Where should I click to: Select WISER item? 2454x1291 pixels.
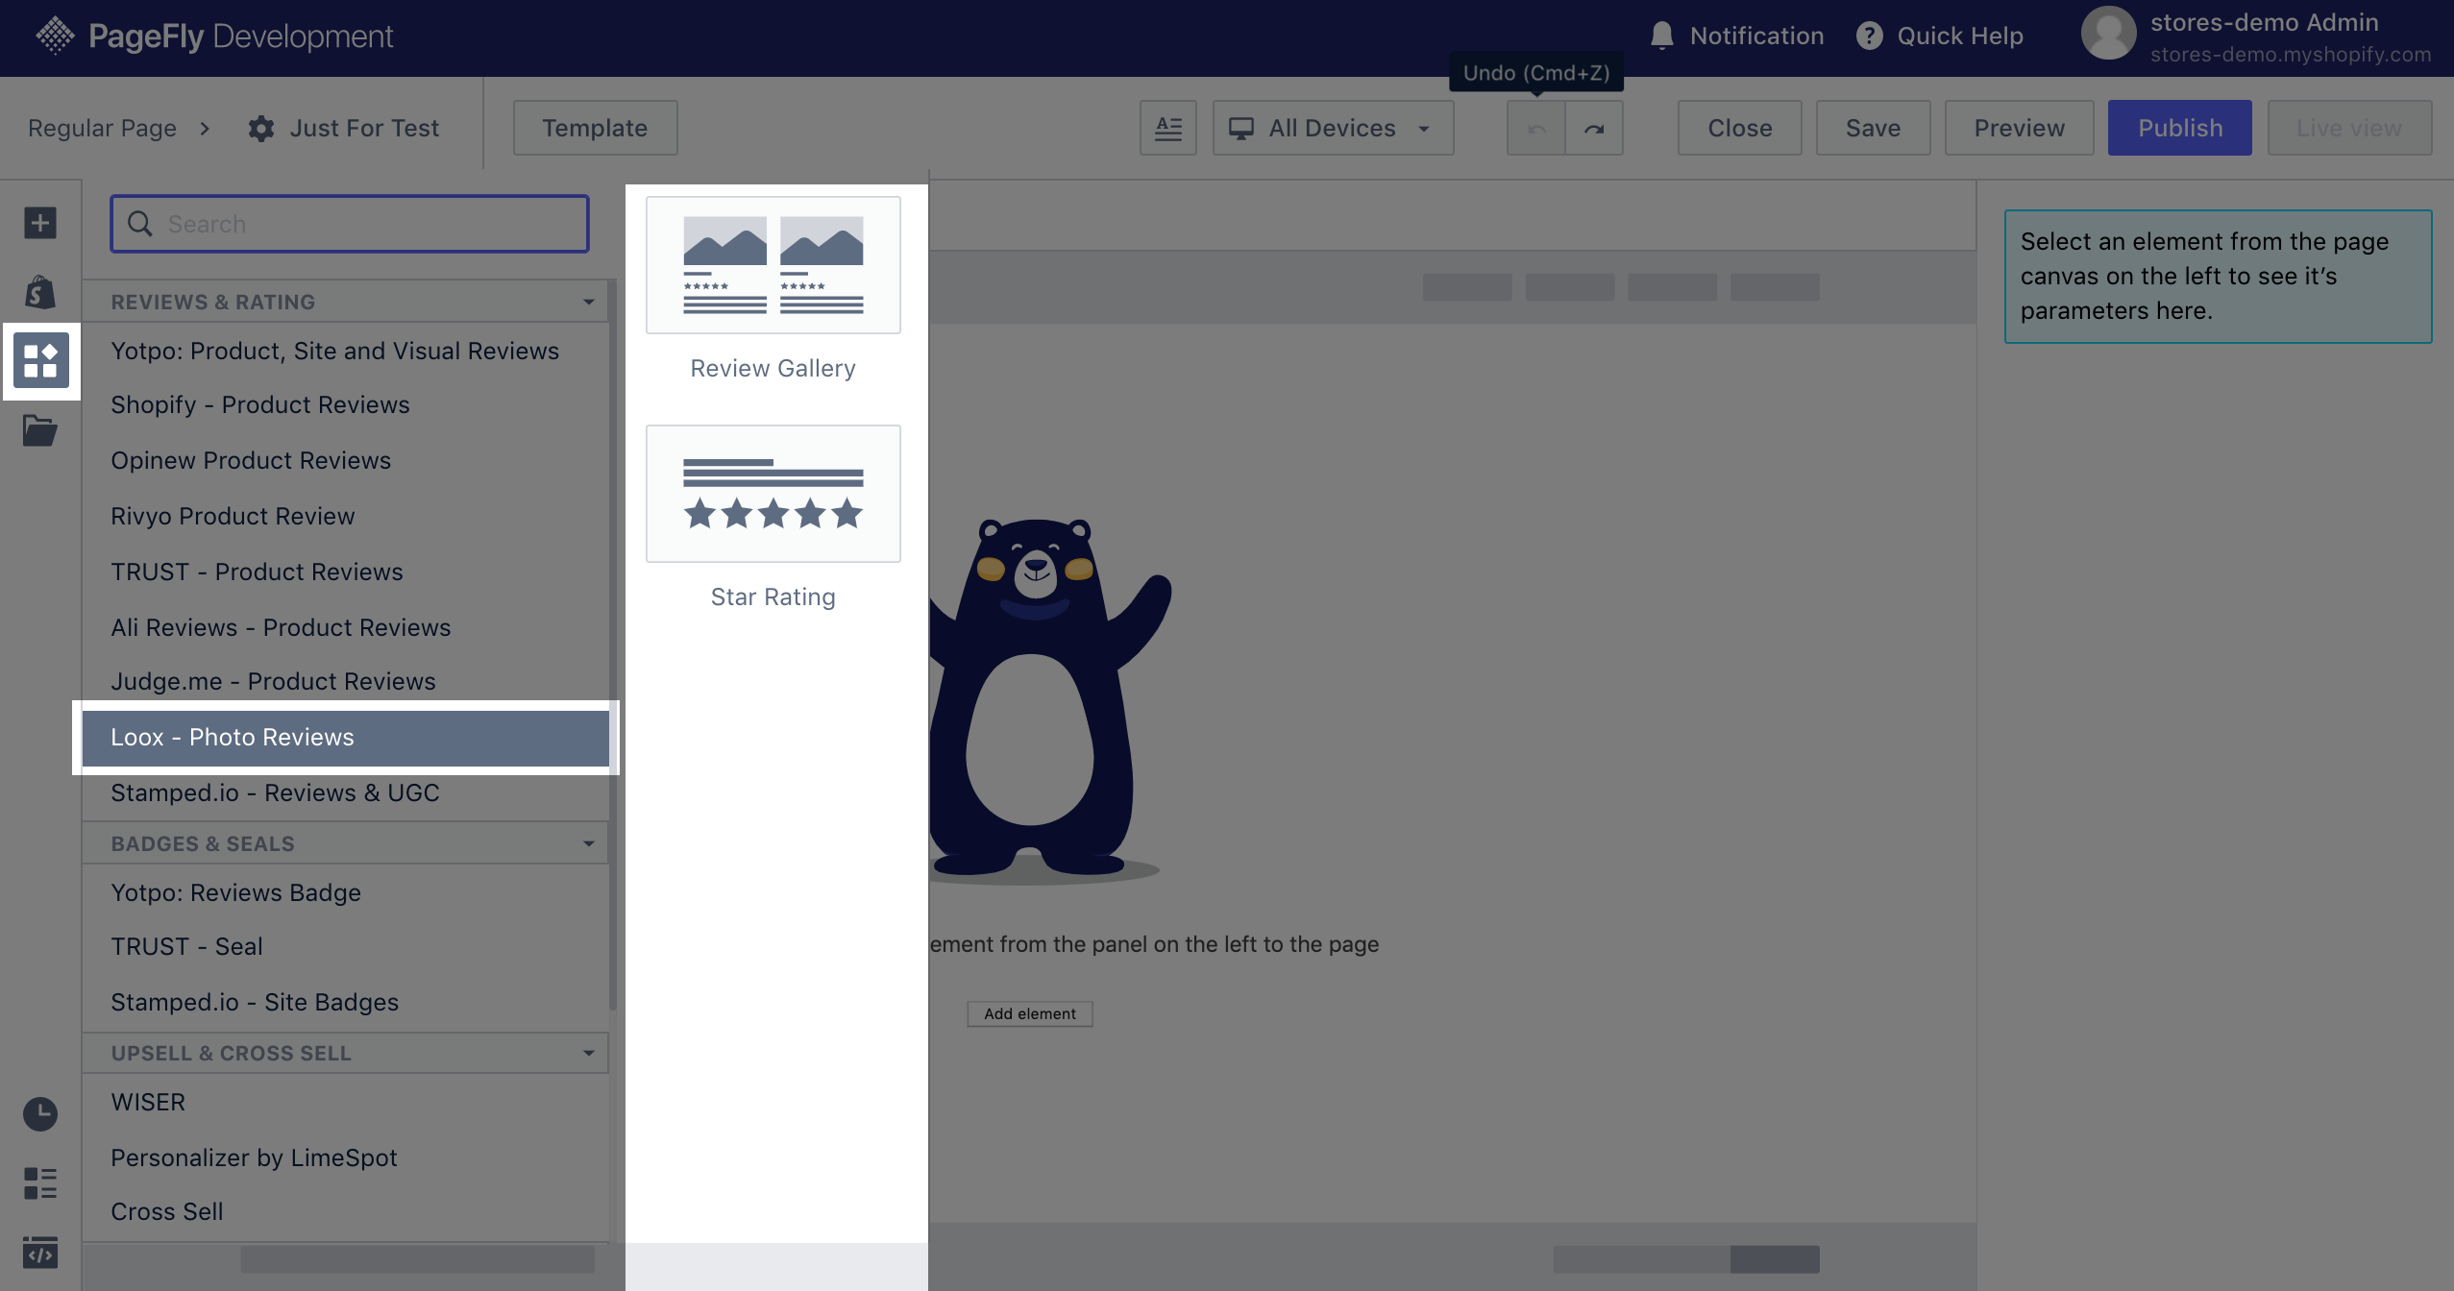(x=345, y=1102)
